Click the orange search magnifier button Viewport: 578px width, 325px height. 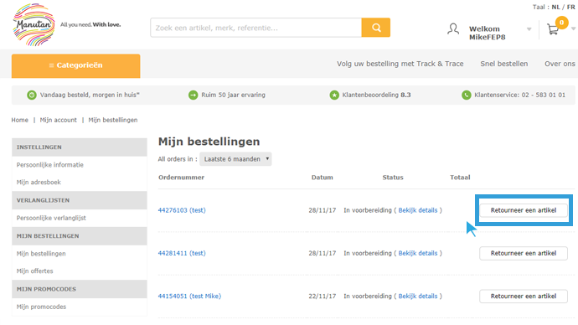(375, 28)
